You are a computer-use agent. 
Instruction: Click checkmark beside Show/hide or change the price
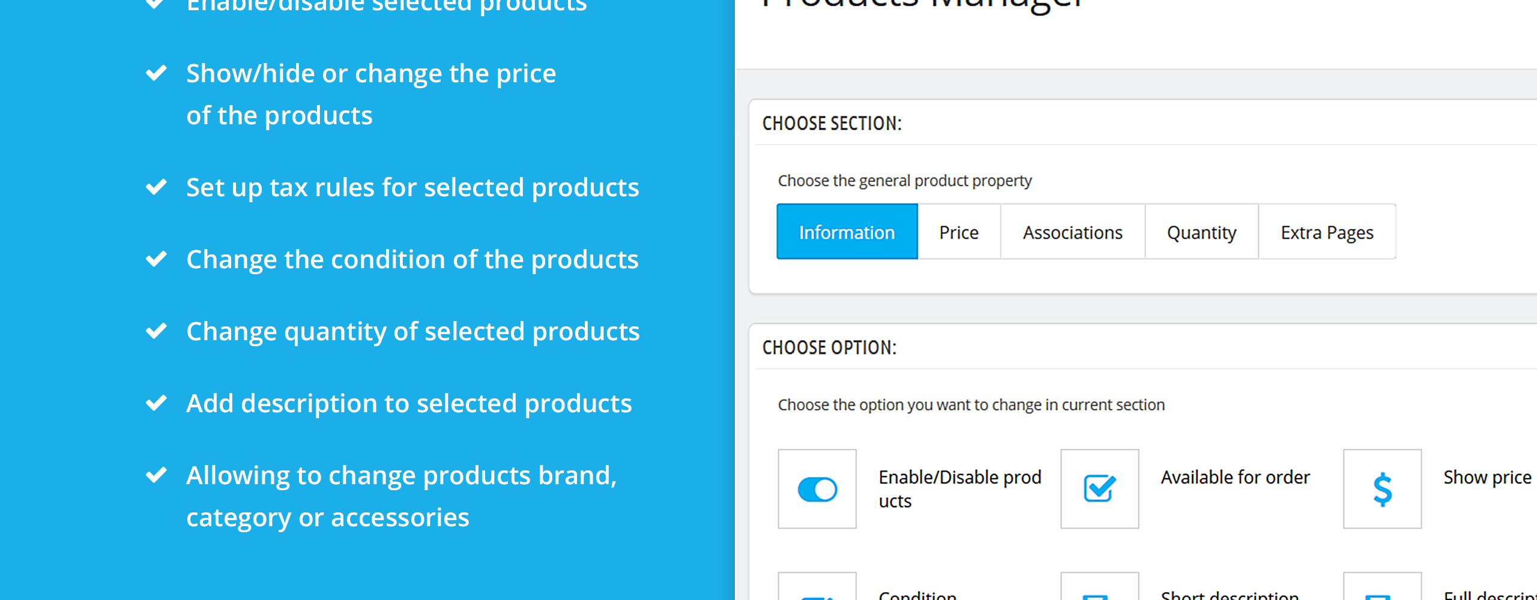click(x=156, y=73)
